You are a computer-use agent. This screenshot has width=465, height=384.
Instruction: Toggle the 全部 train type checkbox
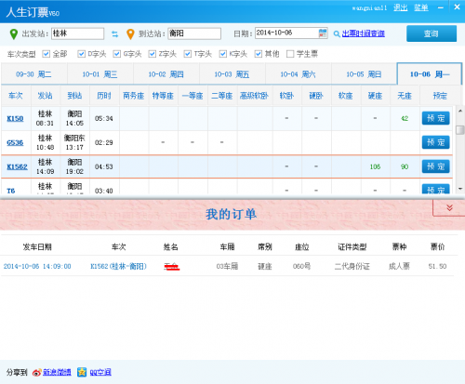pyautogui.click(x=46, y=54)
